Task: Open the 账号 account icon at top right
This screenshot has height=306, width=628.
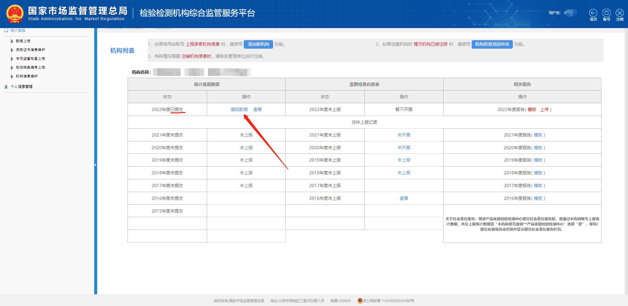Action: (x=606, y=13)
